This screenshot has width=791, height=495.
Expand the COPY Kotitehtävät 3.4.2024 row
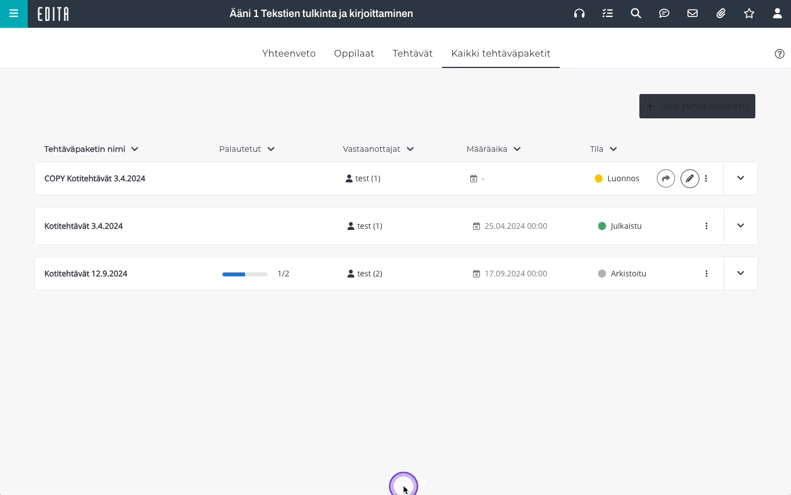[x=741, y=178]
